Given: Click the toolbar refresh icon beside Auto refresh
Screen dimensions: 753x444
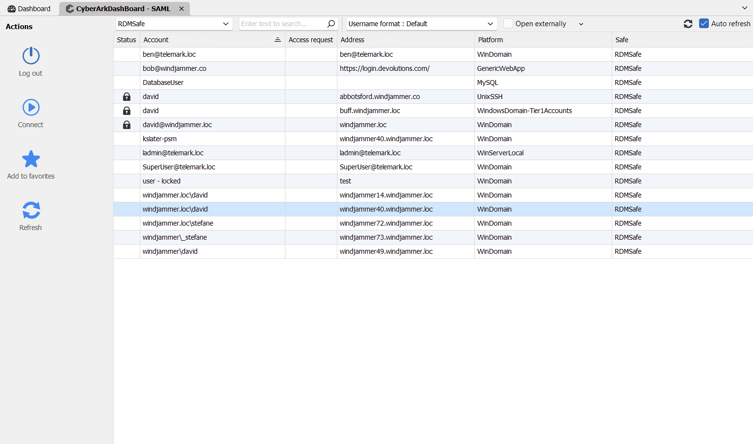Looking at the screenshot, I should [688, 24].
